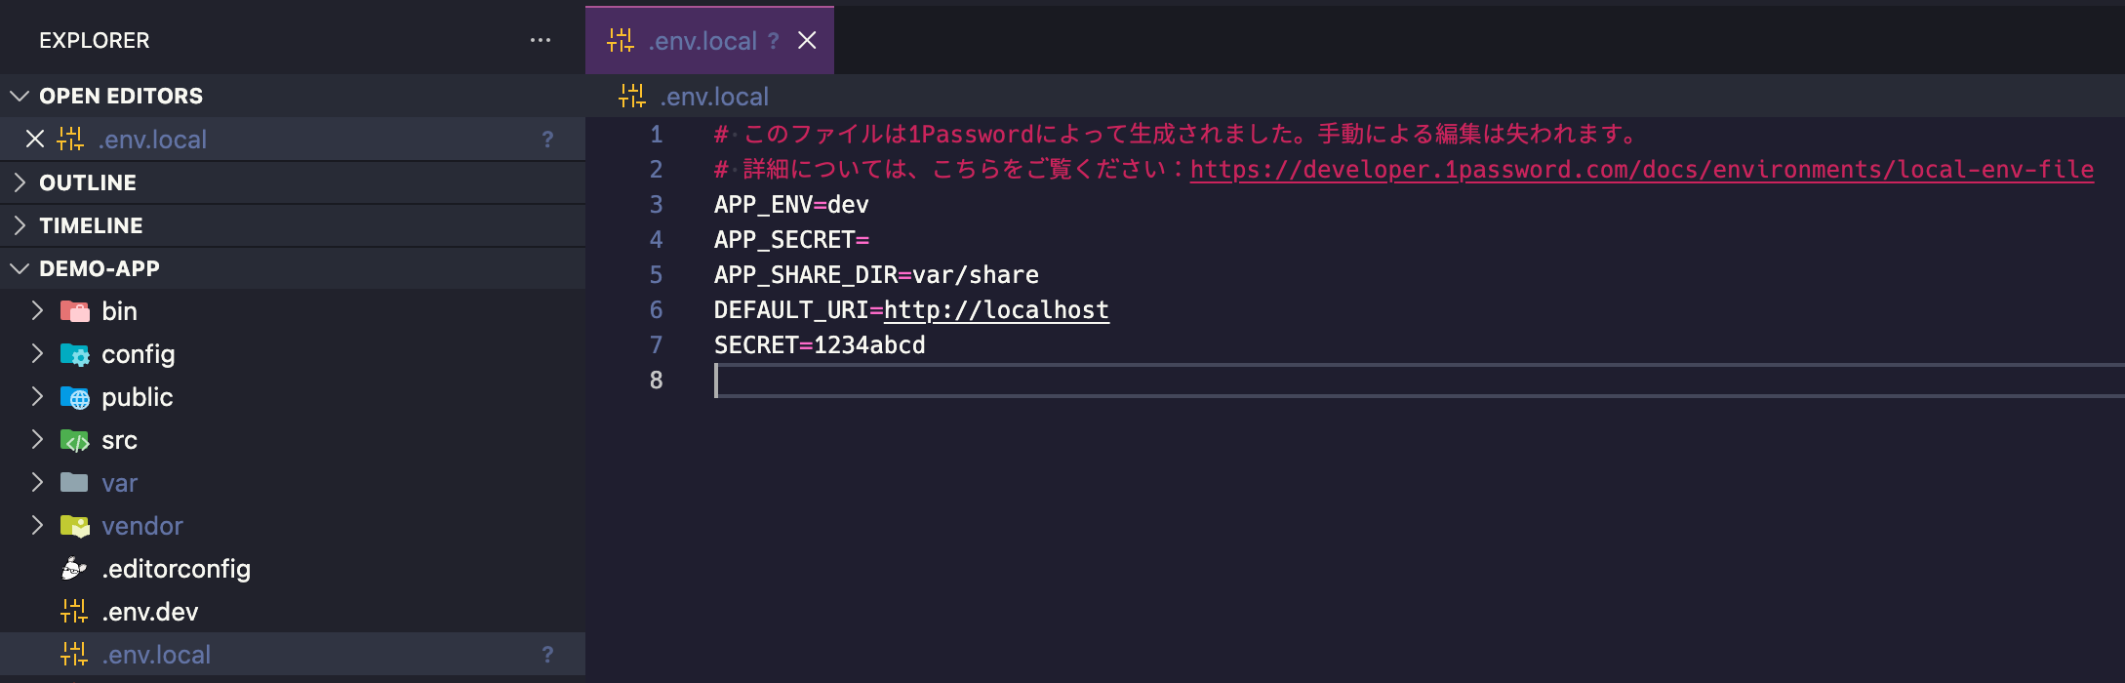Open the http://localhost link on line 6
Image resolution: width=2125 pixels, height=683 pixels.
[995, 310]
